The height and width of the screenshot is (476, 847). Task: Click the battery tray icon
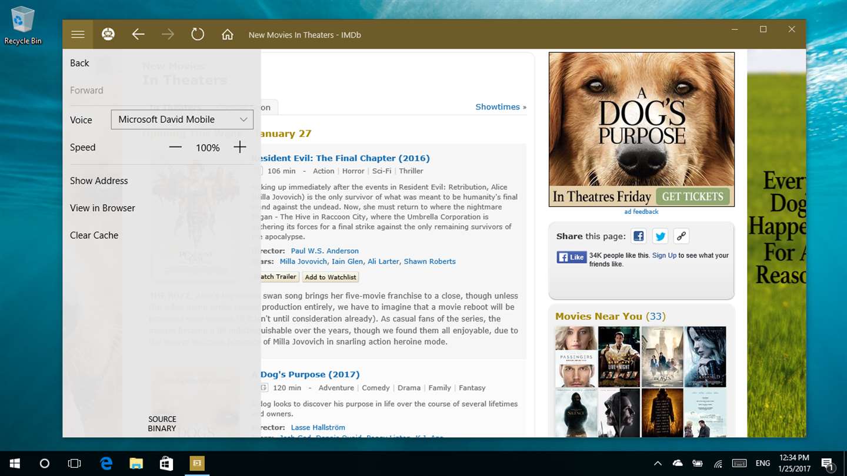click(698, 464)
